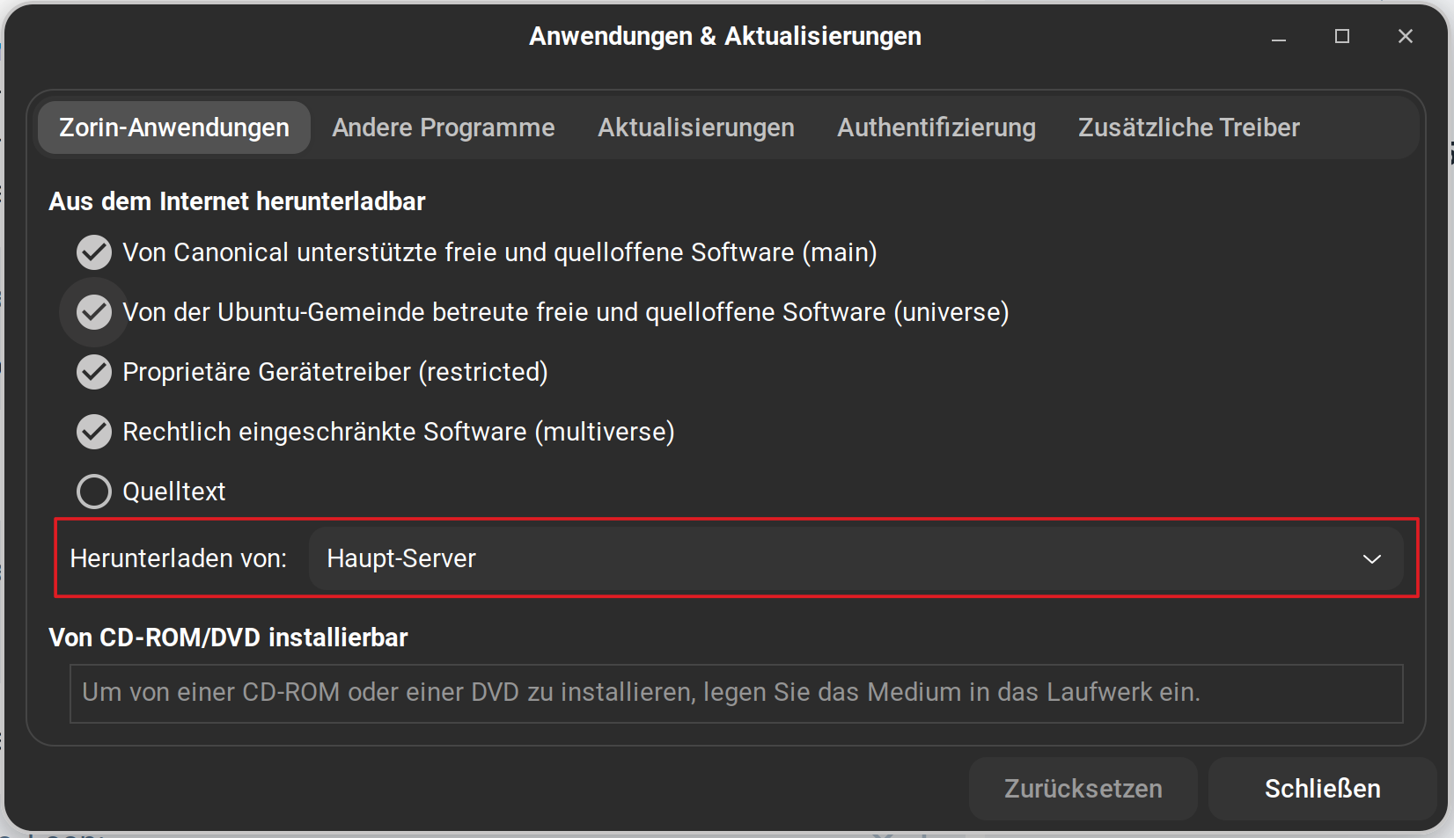This screenshot has width=1454, height=838.
Task: Uncheck the Canonical main software checkbox
Action: [x=94, y=252]
